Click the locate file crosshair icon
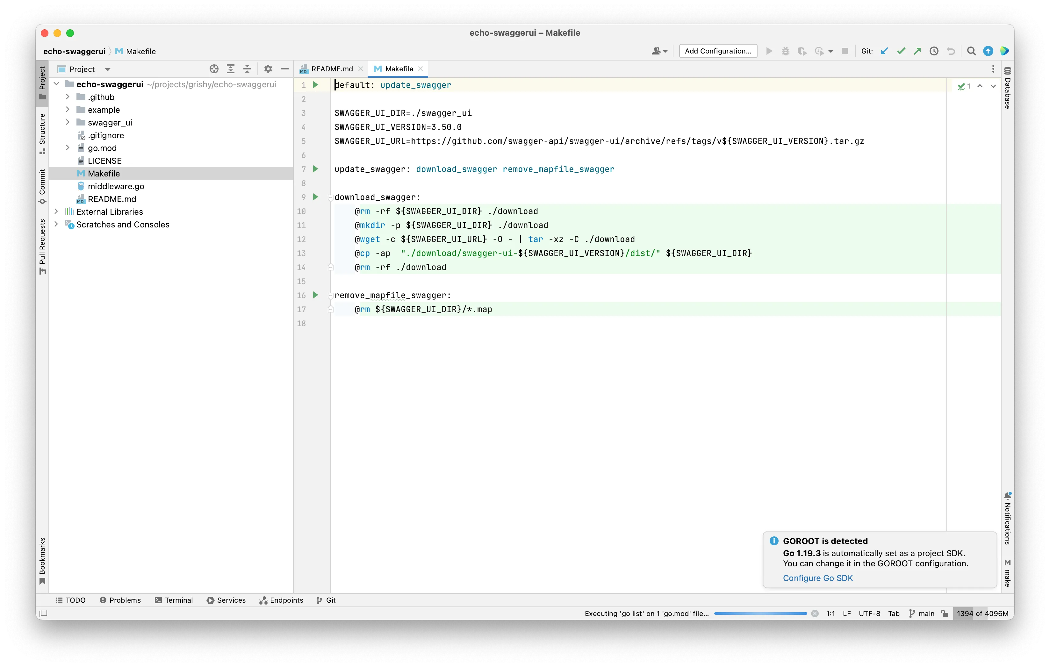Image resolution: width=1050 pixels, height=667 pixels. 214,69
